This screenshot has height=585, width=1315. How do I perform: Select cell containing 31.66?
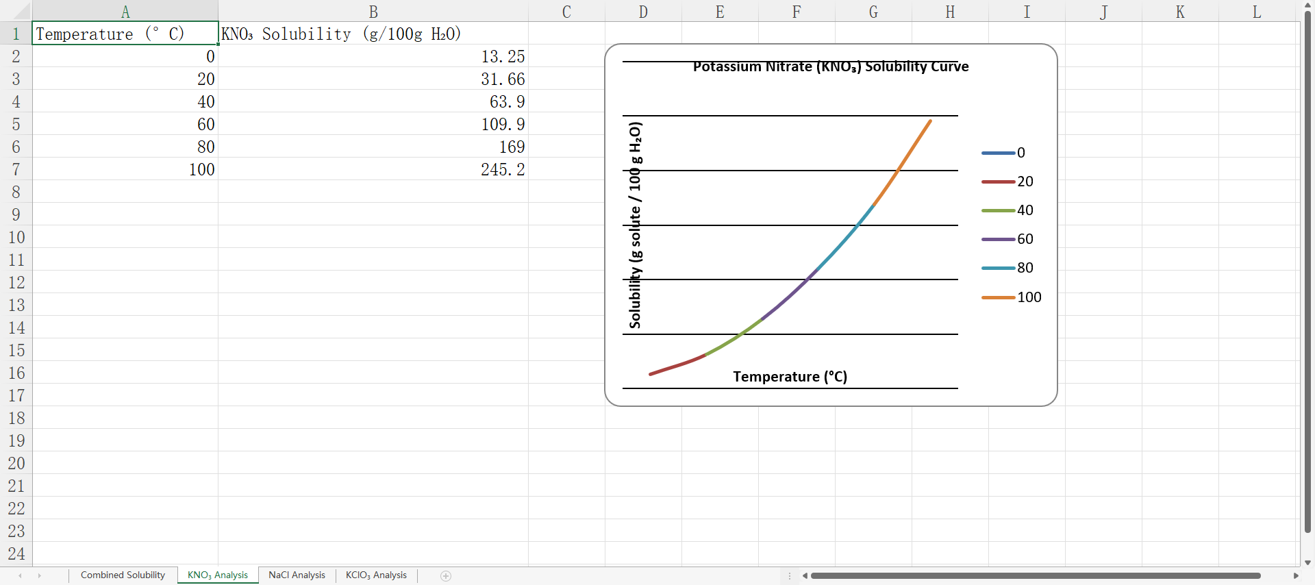pyautogui.click(x=373, y=79)
